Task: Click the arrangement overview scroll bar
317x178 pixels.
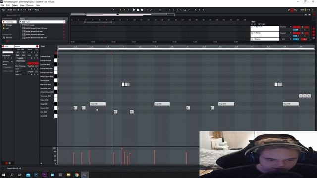Action: pos(123,14)
